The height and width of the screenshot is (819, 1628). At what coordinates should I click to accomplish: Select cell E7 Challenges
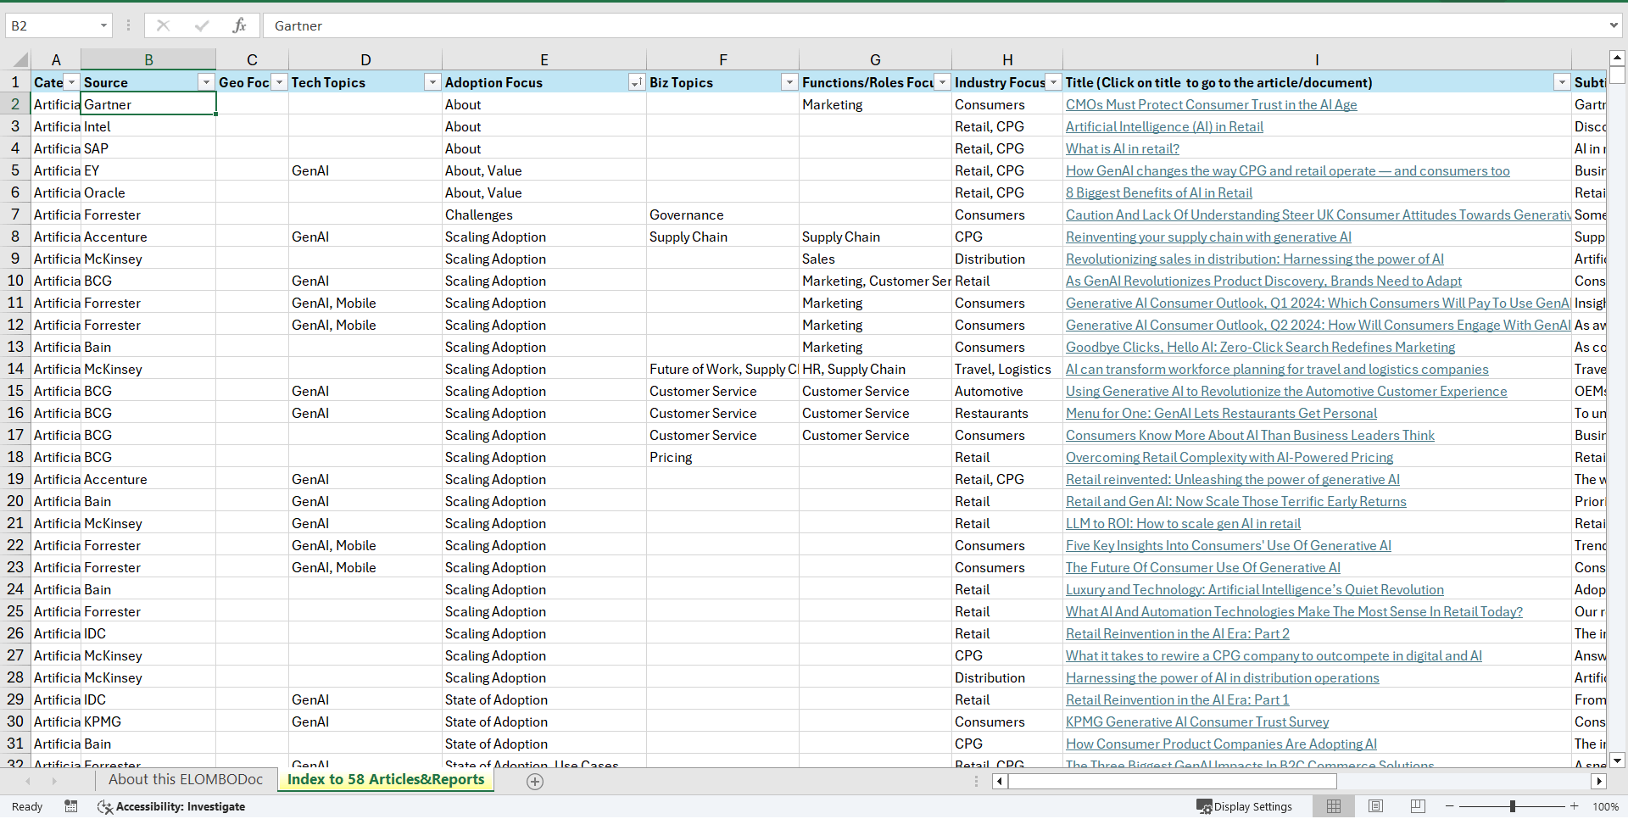544,214
